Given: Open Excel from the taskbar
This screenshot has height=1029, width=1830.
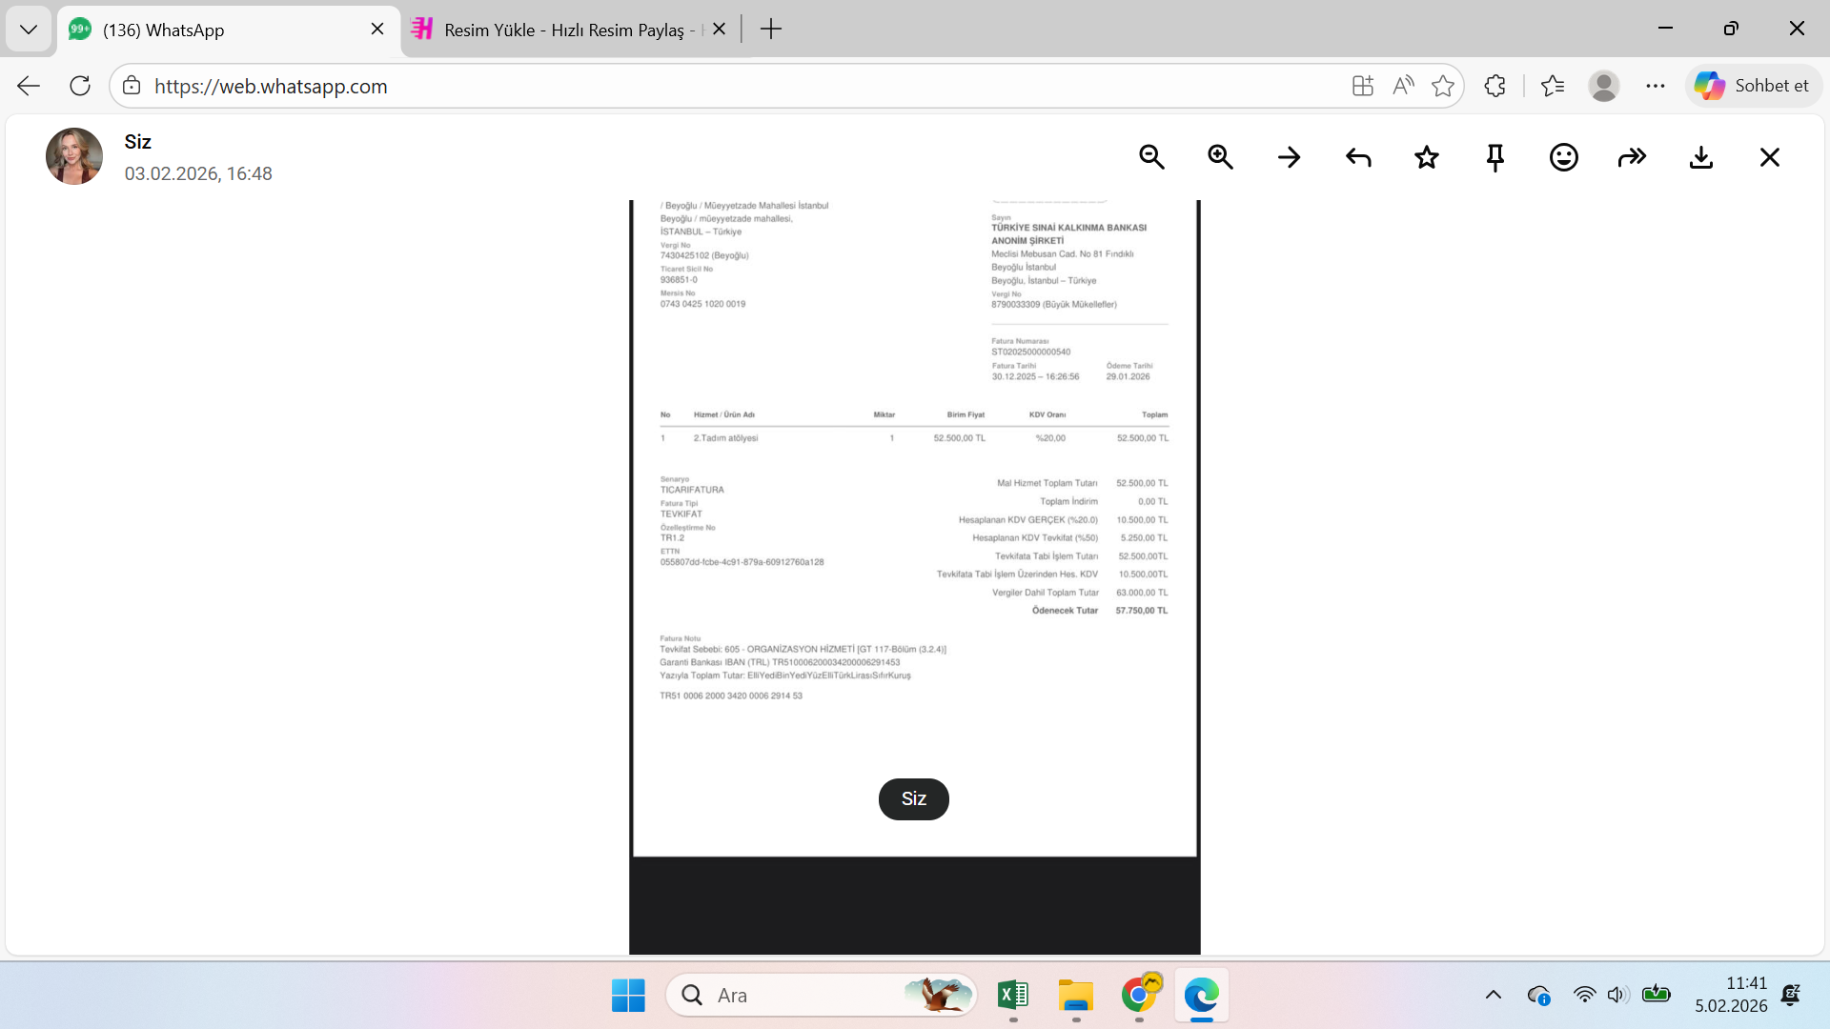Looking at the screenshot, I should (x=1013, y=996).
